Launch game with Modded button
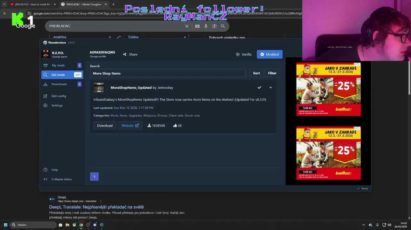 point(269,54)
